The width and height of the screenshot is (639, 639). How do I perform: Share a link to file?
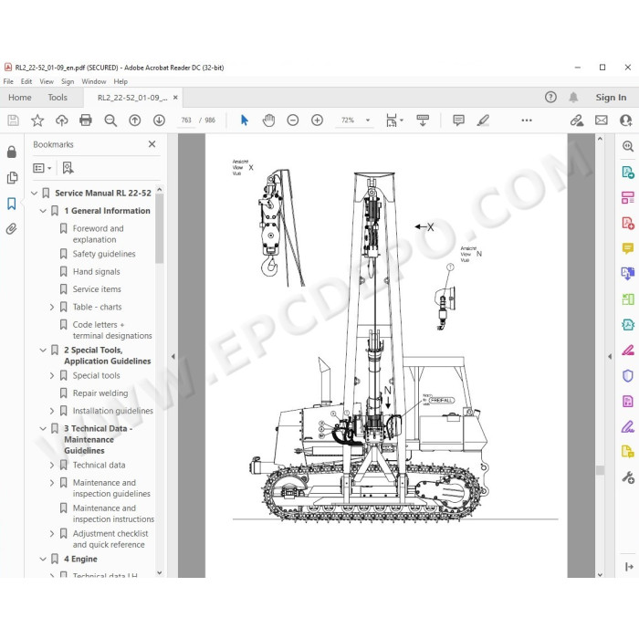tap(576, 120)
